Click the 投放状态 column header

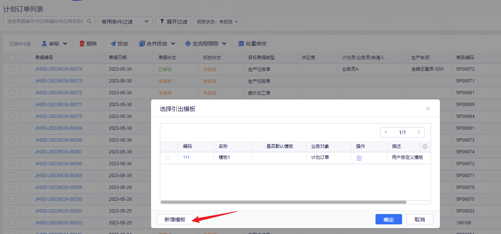pos(212,58)
